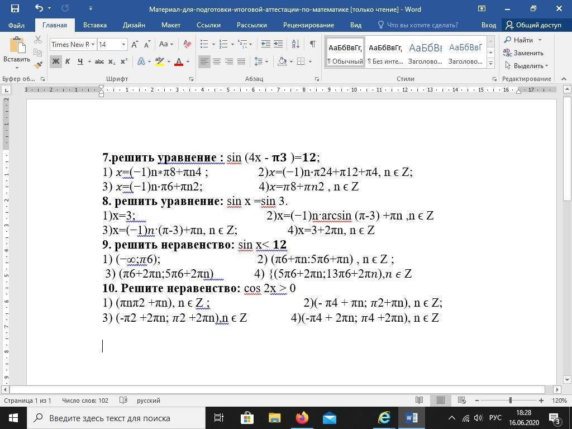The height and width of the screenshot is (429, 572).
Task: Click the Sort (А-Я) icon
Action: (296, 44)
